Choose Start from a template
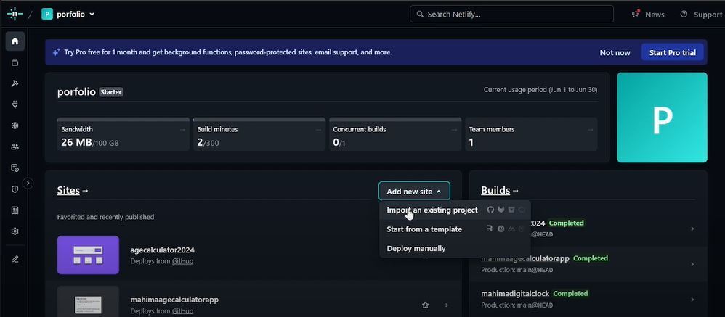 (x=424, y=229)
